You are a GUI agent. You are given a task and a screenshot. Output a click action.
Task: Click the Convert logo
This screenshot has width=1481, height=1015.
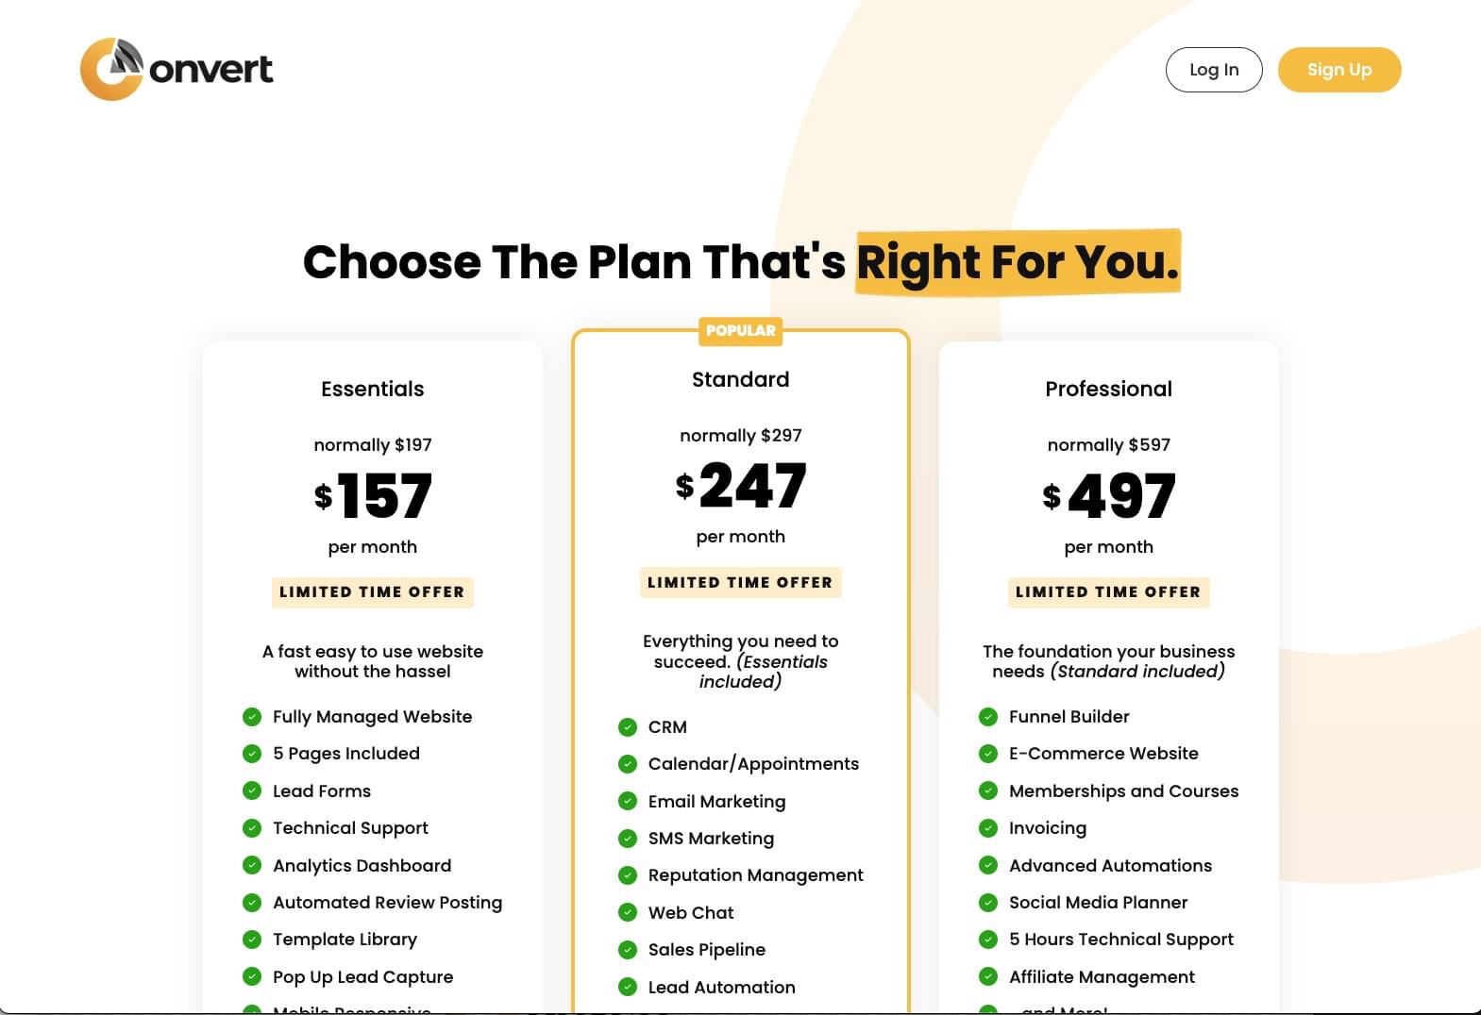coord(177,69)
